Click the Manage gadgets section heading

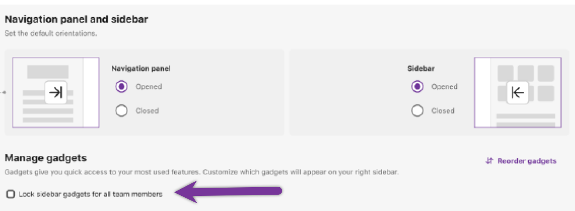(x=46, y=158)
